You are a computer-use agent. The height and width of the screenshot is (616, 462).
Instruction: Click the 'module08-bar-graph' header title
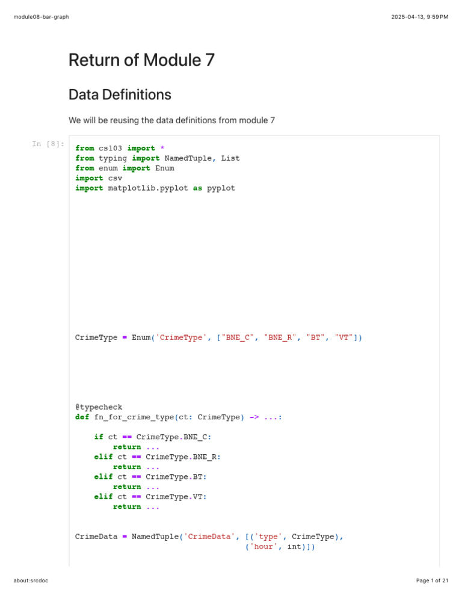tap(42, 17)
